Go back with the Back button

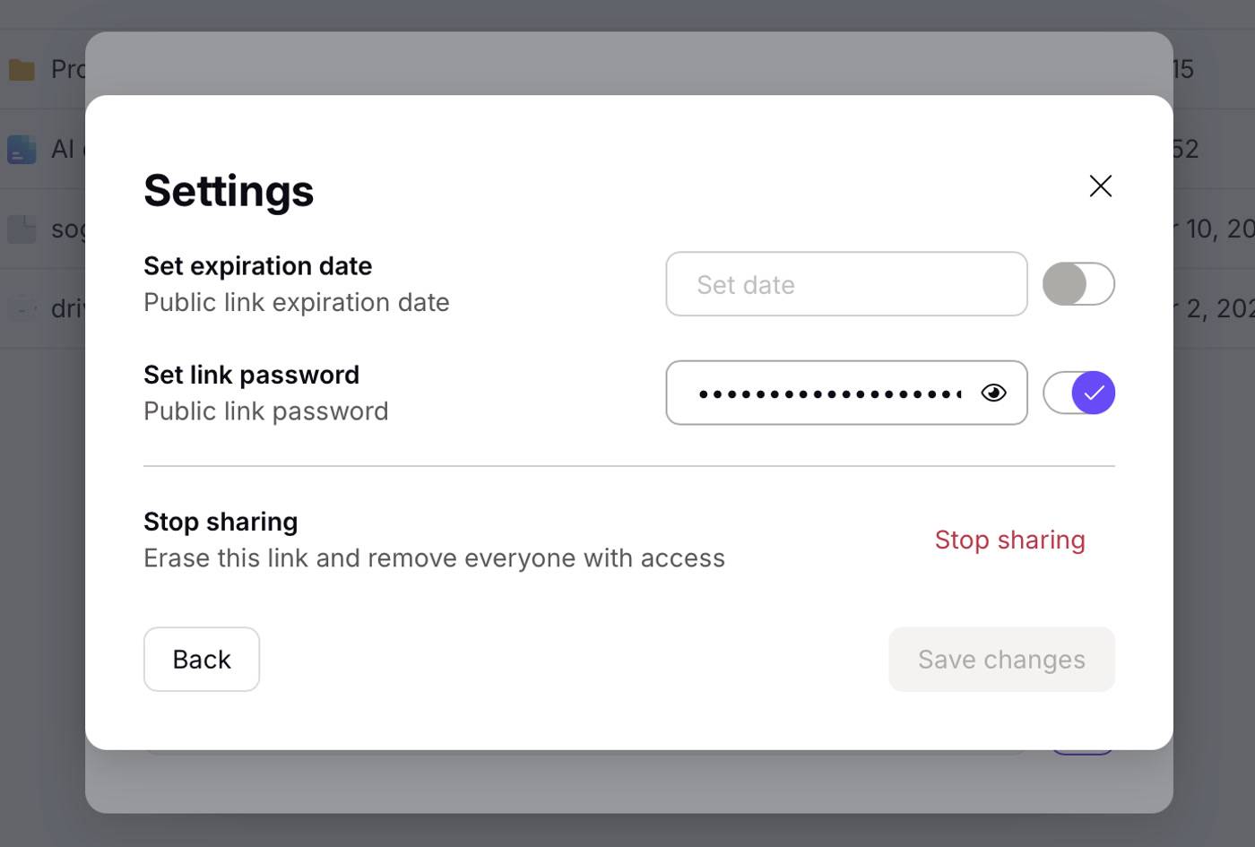tap(202, 659)
